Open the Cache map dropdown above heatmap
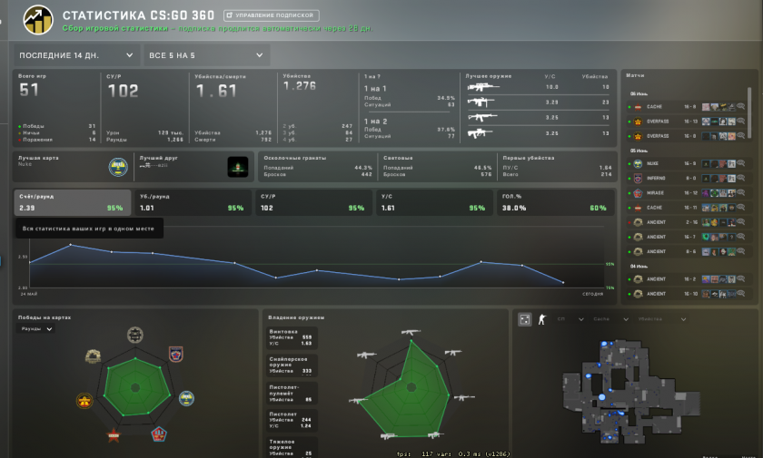The height and width of the screenshot is (458, 763). [610, 319]
